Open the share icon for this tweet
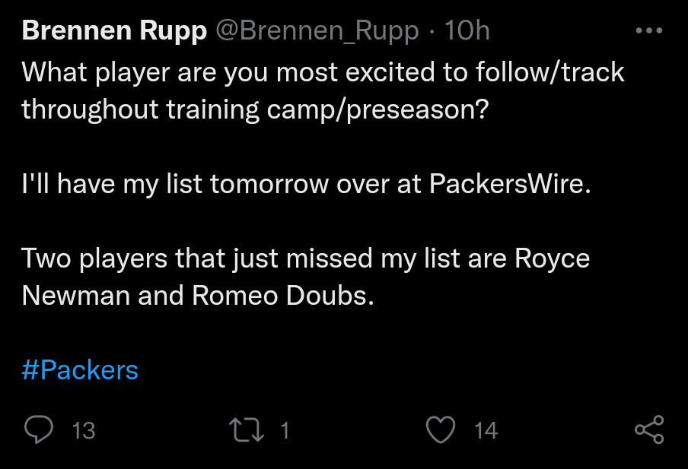 click(649, 430)
